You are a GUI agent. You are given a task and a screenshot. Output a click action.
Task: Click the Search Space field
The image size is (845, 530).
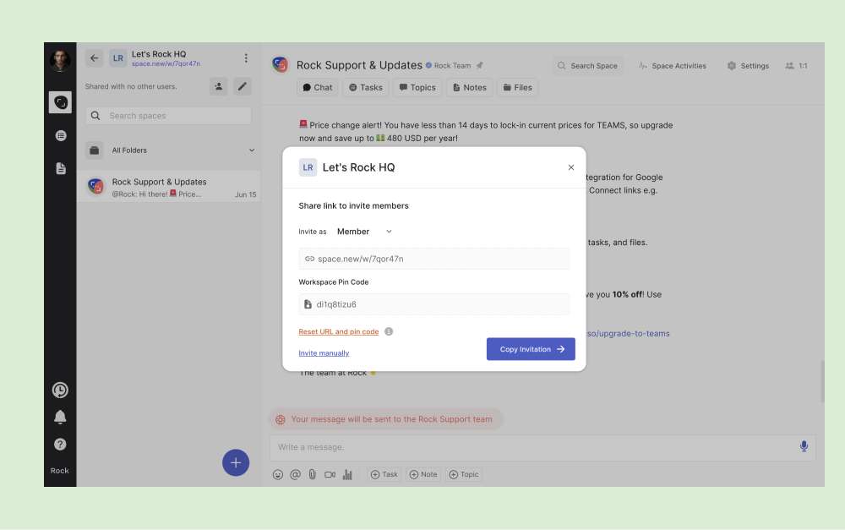click(x=587, y=66)
